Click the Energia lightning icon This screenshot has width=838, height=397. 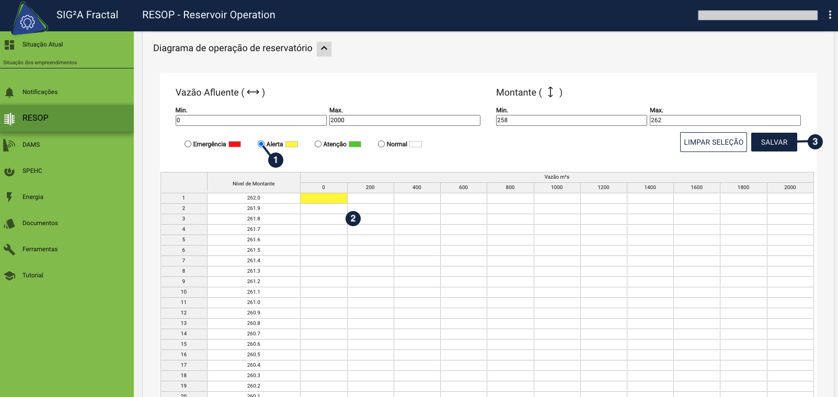(9, 197)
